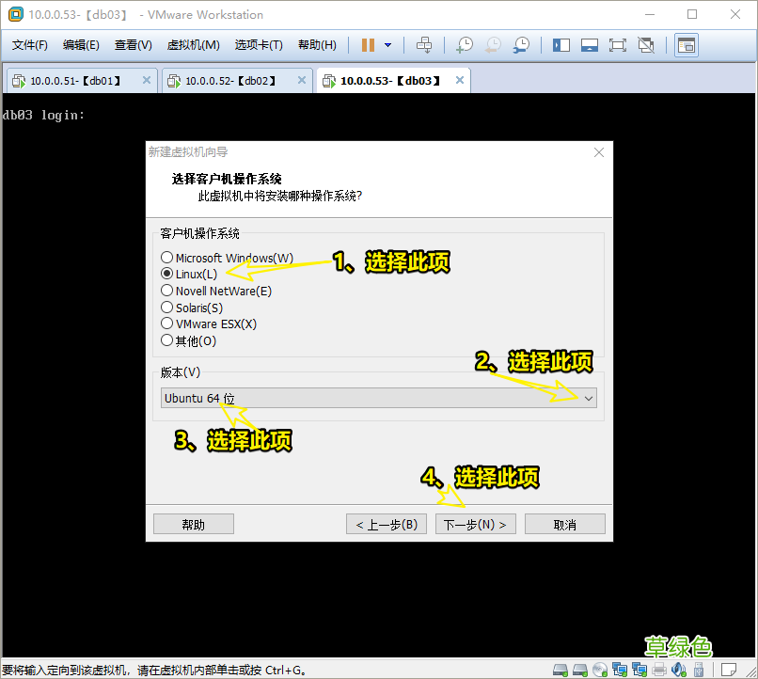Switch to the 10.0.0.52-【db02】 tab
The image size is (758, 679).
tap(236, 80)
